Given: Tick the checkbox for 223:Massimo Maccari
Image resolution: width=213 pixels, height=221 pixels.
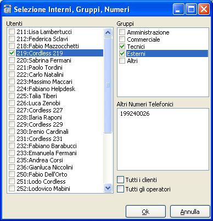Looking at the screenshot, I should [12, 82].
